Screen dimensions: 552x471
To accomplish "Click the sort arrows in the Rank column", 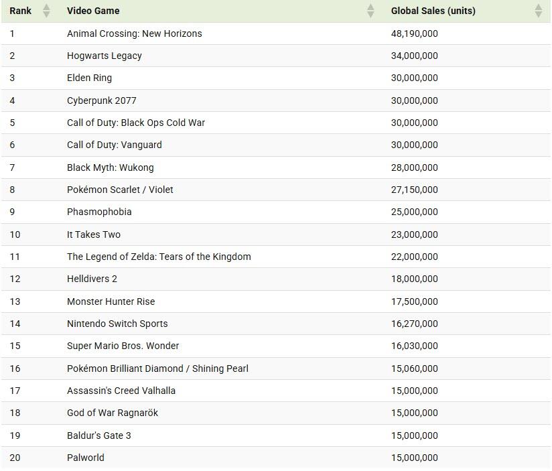I will [x=46, y=11].
